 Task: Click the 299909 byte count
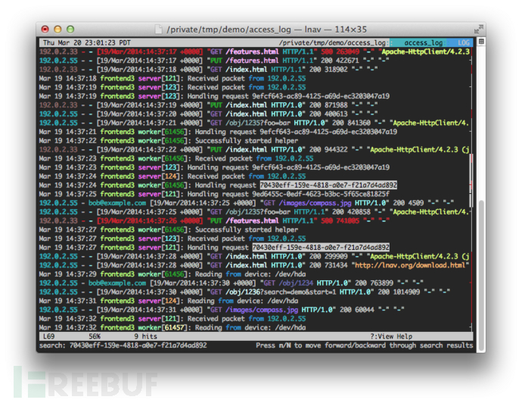(336, 256)
